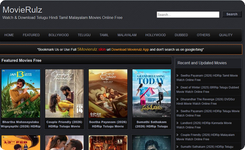The width and height of the screenshot is (245, 150).
Task: Click Bhartha Mahasayulaku Wignyapthi (2026) HDRip title
Action: [21, 124]
